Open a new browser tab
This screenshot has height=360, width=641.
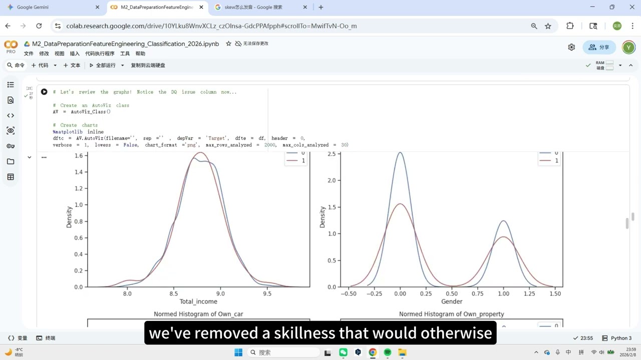[320, 7]
